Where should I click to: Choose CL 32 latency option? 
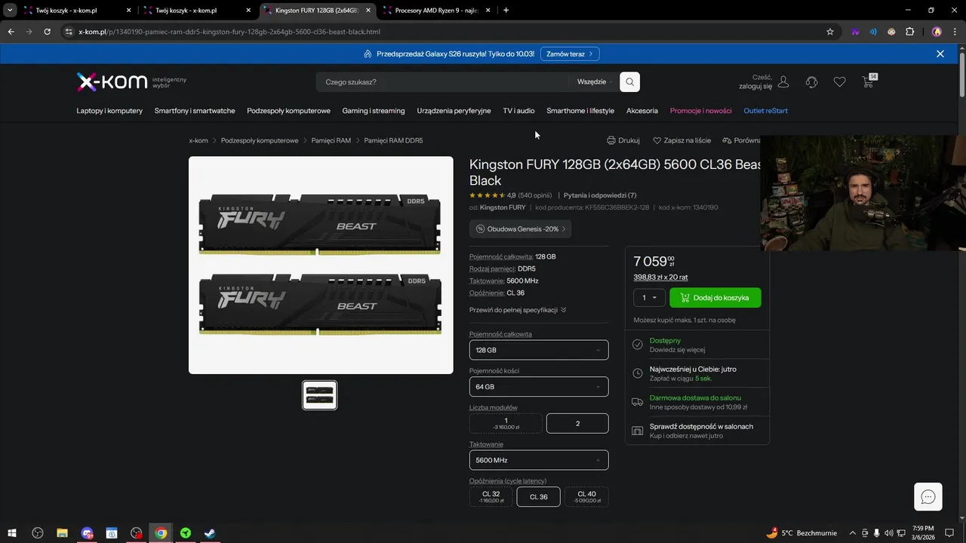(491, 496)
